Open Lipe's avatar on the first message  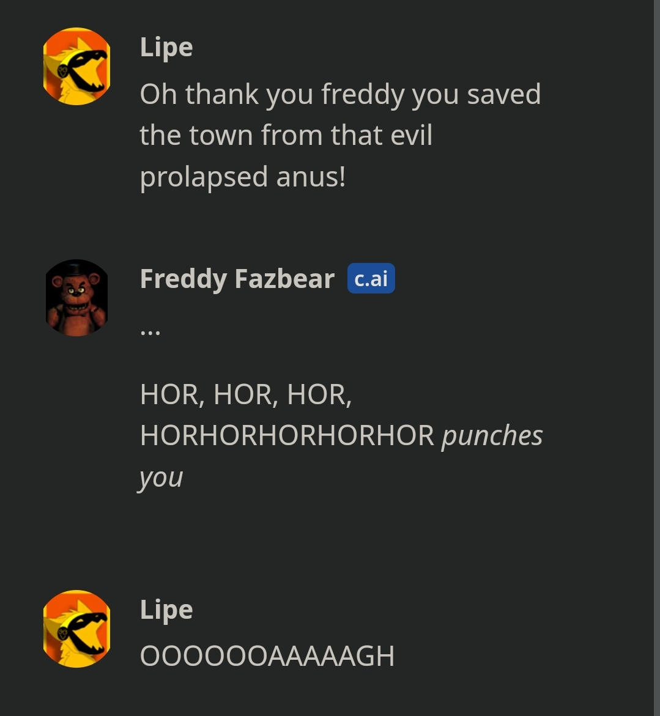[76, 67]
